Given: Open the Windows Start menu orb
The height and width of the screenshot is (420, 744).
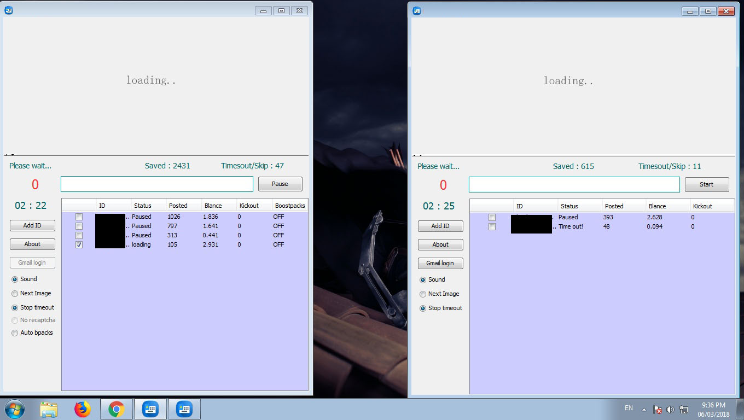Looking at the screenshot, I should point(14,409).
